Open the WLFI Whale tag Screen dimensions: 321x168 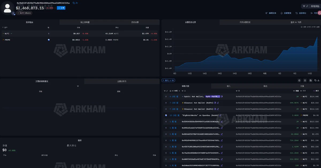(24, 13)
